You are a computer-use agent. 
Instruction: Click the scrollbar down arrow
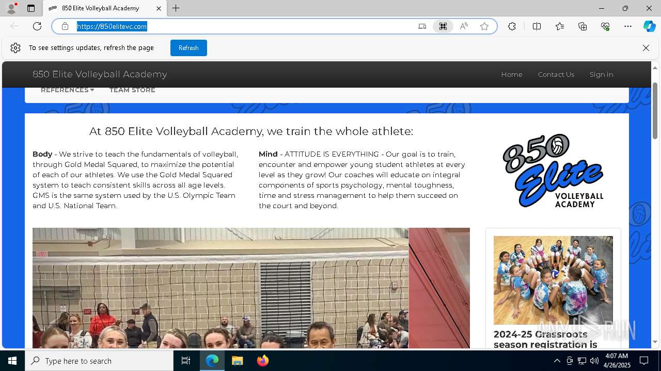(655, 342)
